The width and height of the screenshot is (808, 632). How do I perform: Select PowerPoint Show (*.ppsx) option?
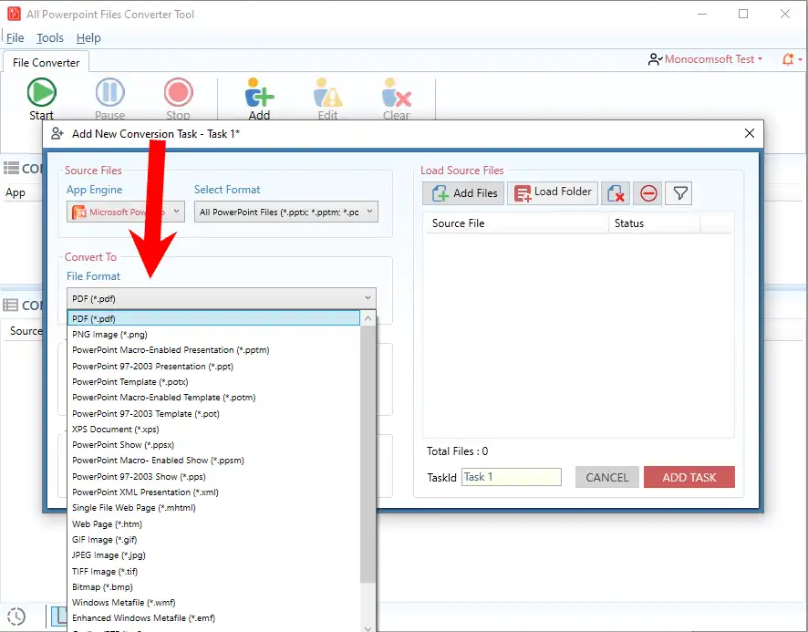(x=213, y=445)
